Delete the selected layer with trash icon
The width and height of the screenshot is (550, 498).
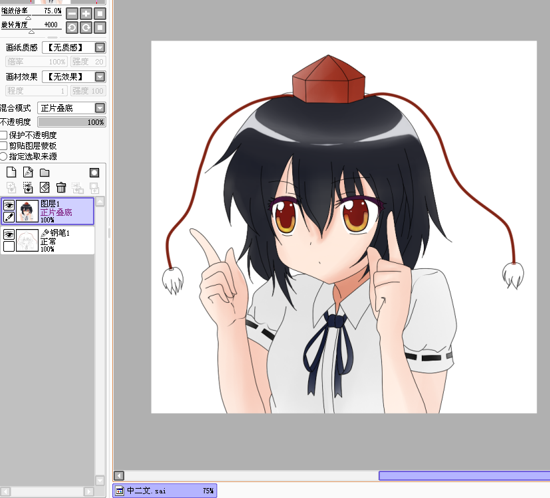coord(61,188)
